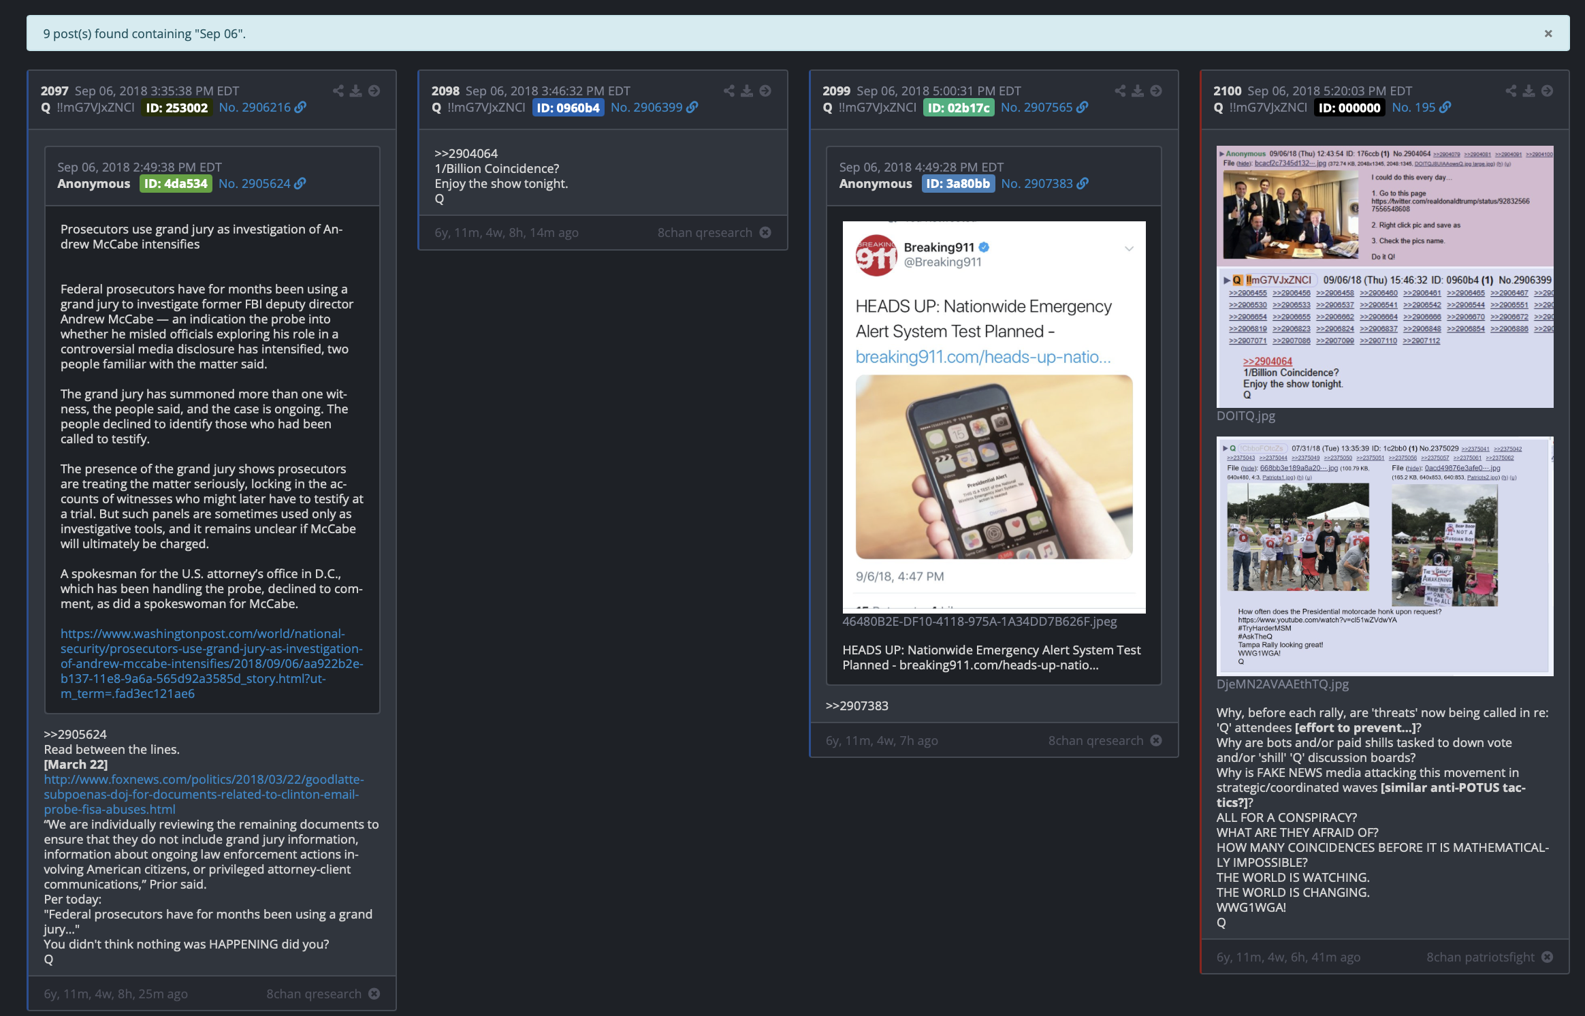Click ID: 3a80bb badge
The image size is (1585, 1016).
pyautogui.click(x=958, y=184)
